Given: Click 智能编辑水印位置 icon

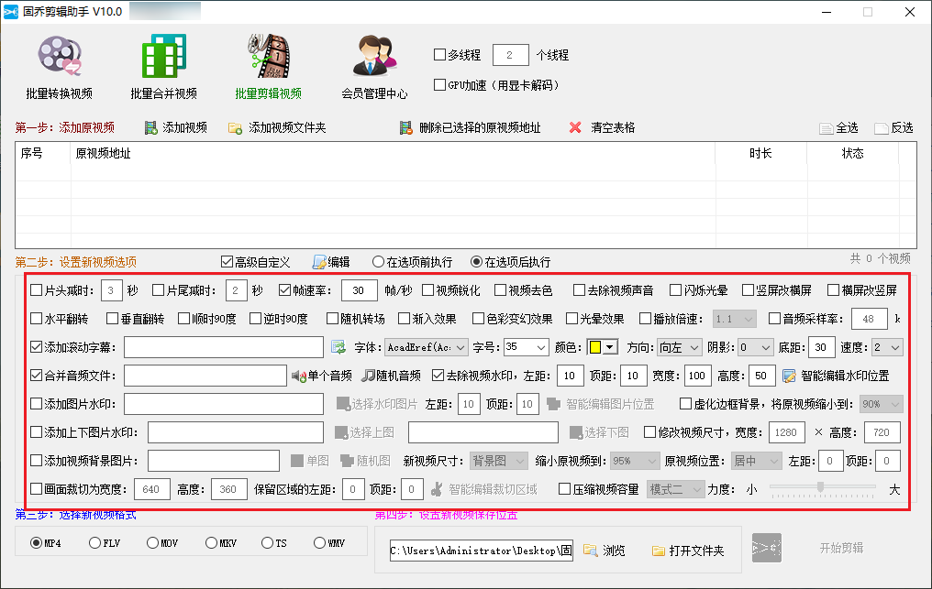Looking at the screenshot, I should tap(789, 376).
